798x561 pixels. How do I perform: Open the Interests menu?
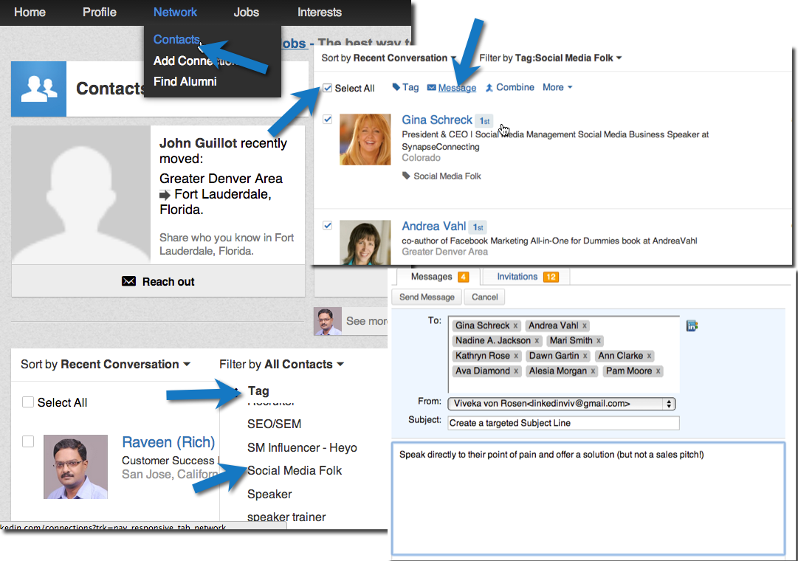[320, 13]
